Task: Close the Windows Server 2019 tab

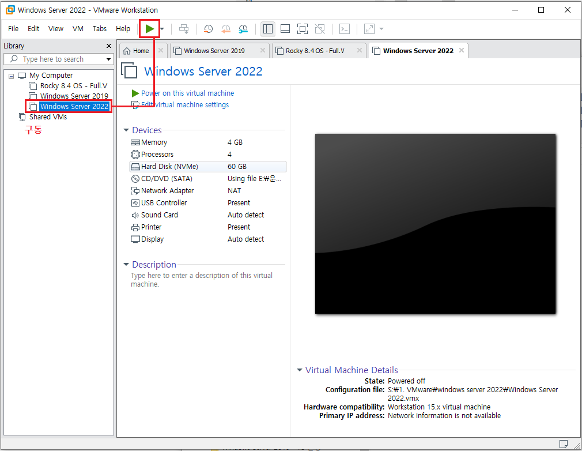Action: point(263,50)
